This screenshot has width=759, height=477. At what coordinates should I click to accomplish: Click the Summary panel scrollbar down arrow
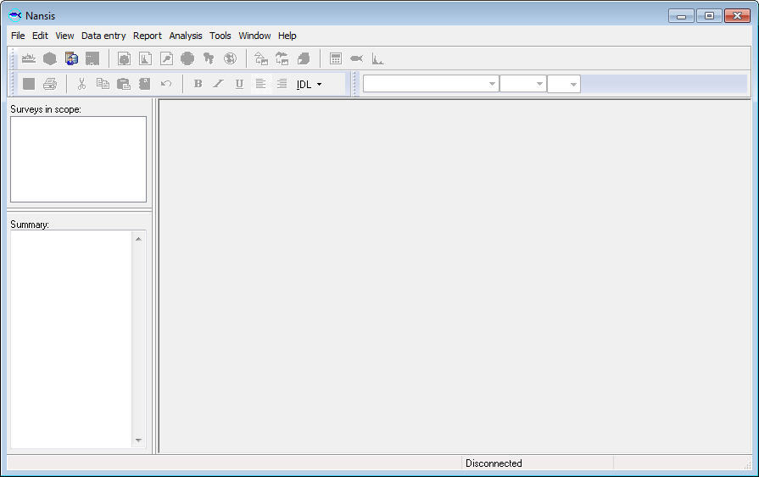[139, 441]
